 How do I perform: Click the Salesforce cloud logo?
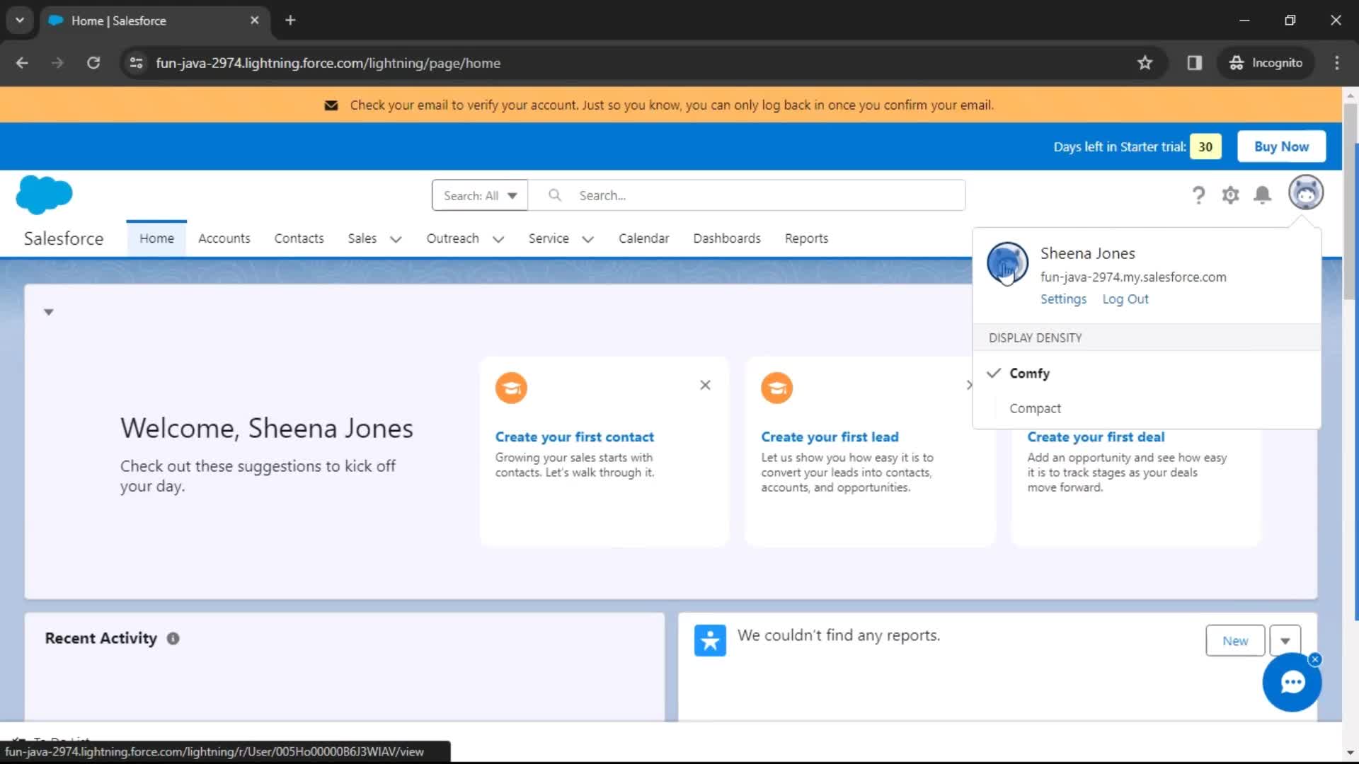[44, 195]
